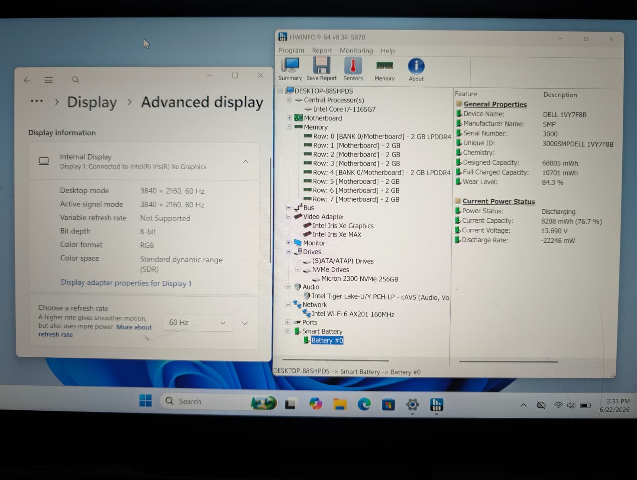637x480 pixels.
Task: Show hidden system tray icons
Action: [524, 405]
